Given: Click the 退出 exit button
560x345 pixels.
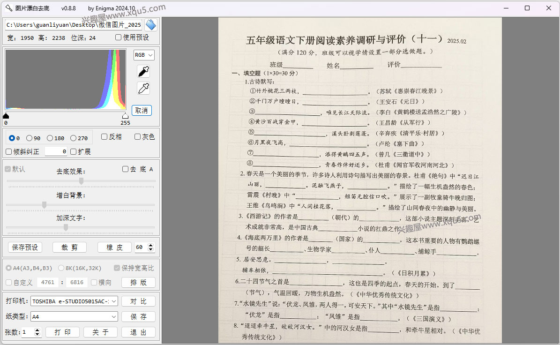Looking at the screenshot, I should click(139, 332).
